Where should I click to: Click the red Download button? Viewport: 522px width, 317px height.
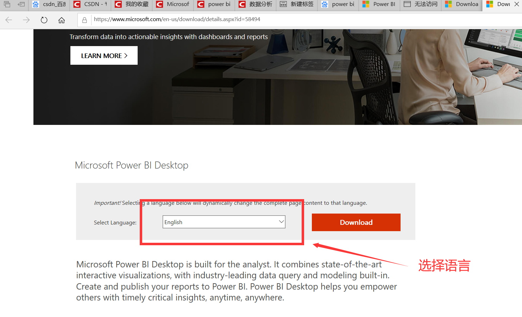[356, 222]
